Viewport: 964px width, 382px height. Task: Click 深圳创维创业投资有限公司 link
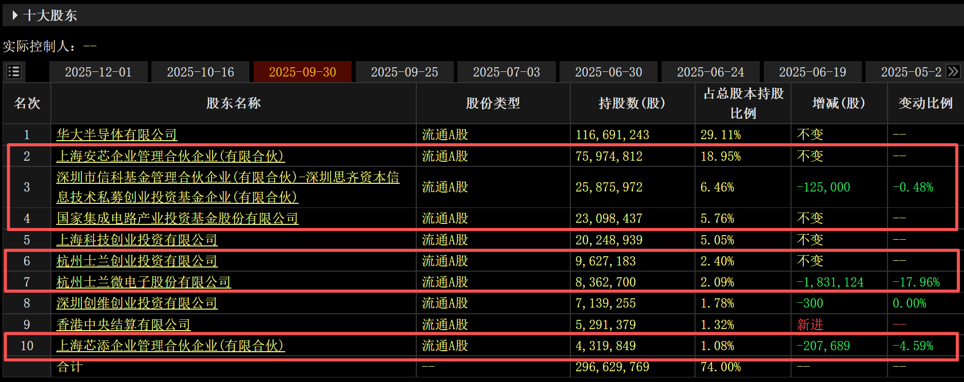pos(137,303)
